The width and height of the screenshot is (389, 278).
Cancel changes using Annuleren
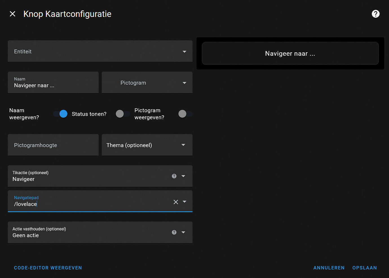[329, 268]
